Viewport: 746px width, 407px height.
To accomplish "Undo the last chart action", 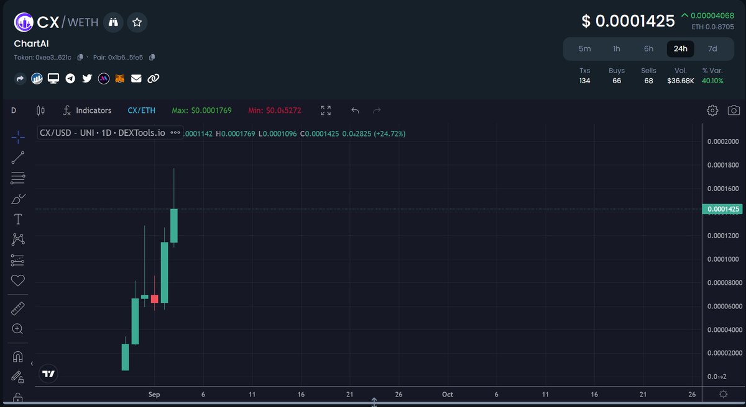I will tap(355, 110).
